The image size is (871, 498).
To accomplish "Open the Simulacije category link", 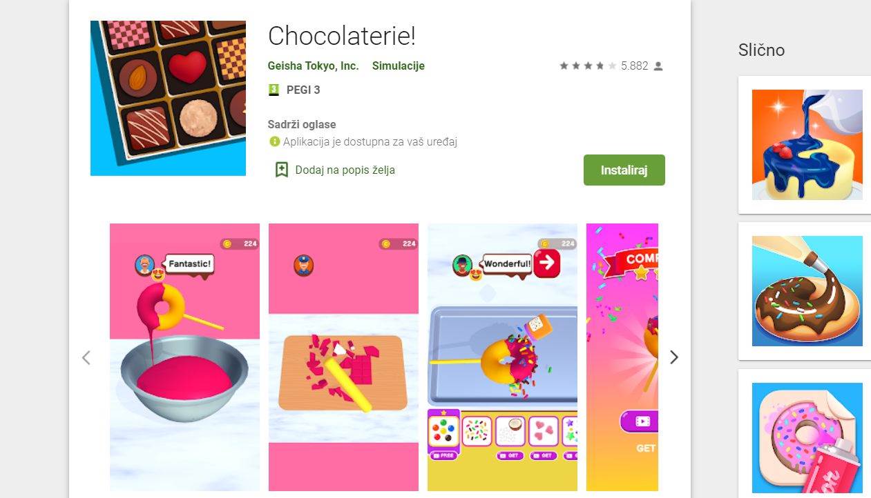I will pos(398,66).
